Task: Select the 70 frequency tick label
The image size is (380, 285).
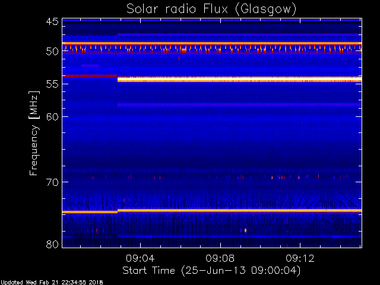Action: pos(52,182)
